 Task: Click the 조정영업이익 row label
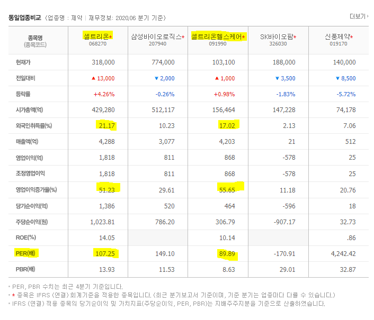30,173
